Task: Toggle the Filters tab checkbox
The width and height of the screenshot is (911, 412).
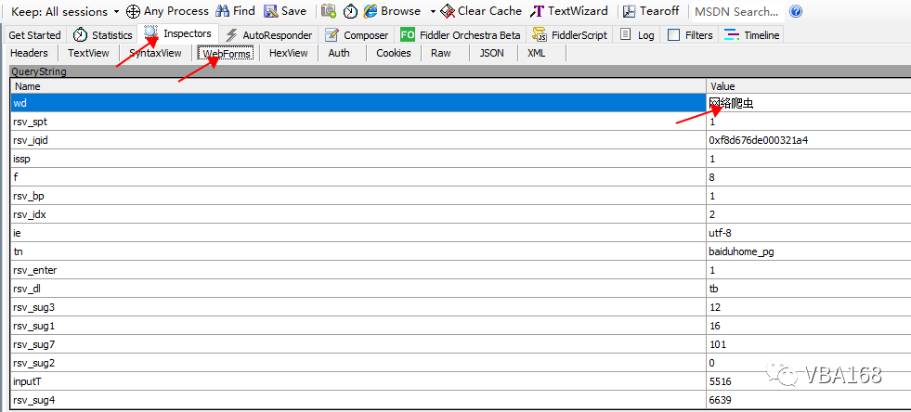Action: pyautogui.click(x=674, y=35)
